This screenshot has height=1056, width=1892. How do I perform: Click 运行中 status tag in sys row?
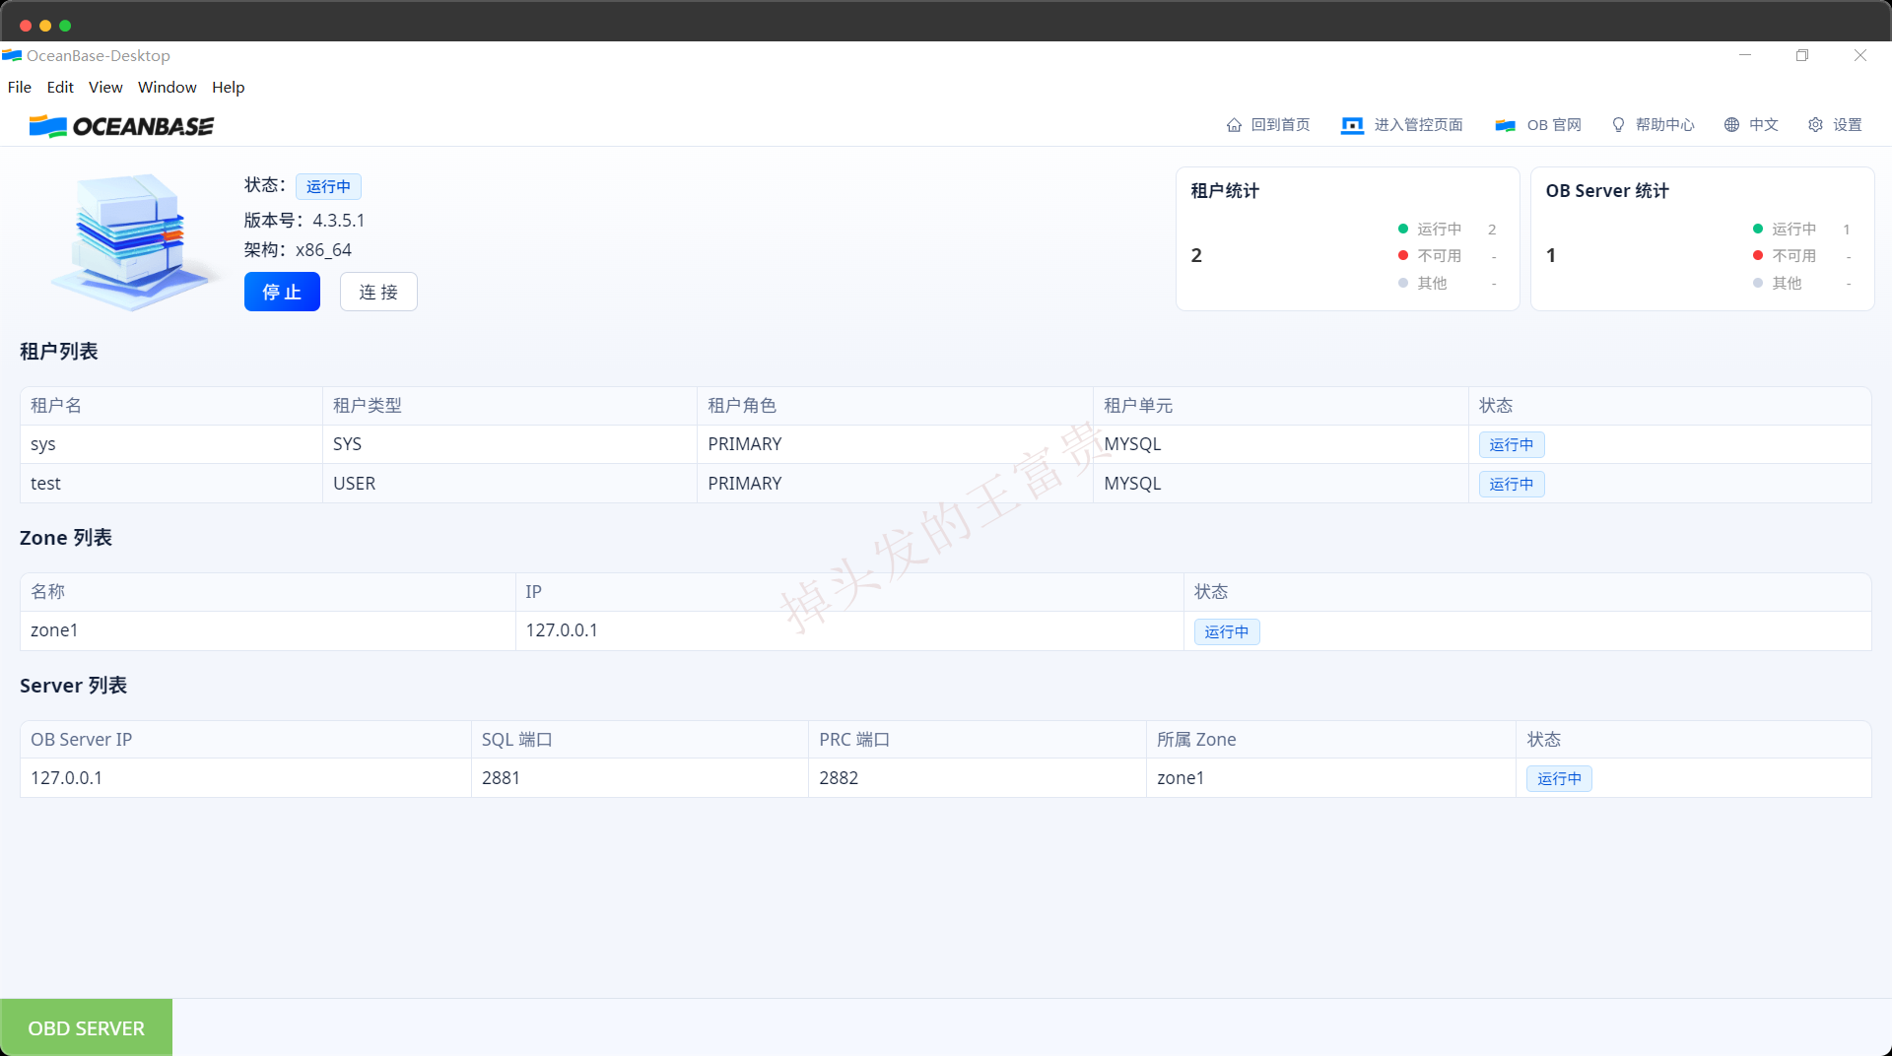click(1512, 445)
